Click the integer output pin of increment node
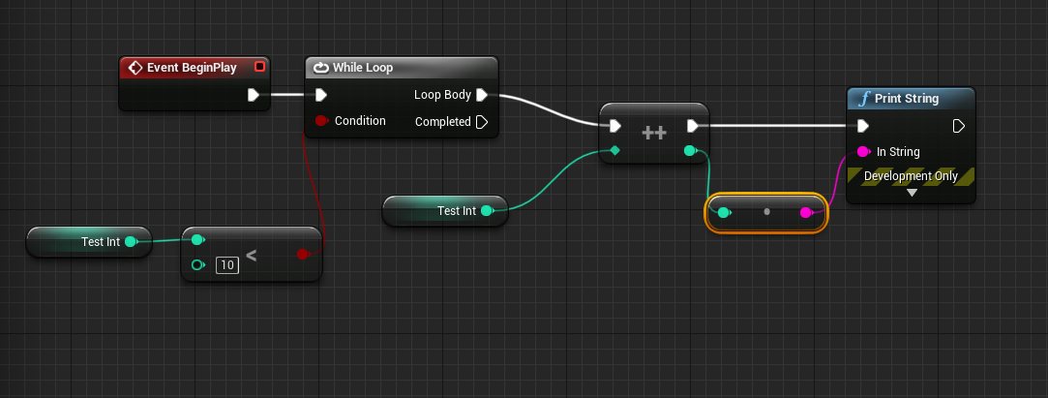The height and width of the screenshot is (398, 1048). pyautogui.click(x=690, y=151)
